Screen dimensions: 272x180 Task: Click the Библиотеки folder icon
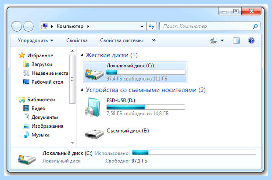pos(22,100)
